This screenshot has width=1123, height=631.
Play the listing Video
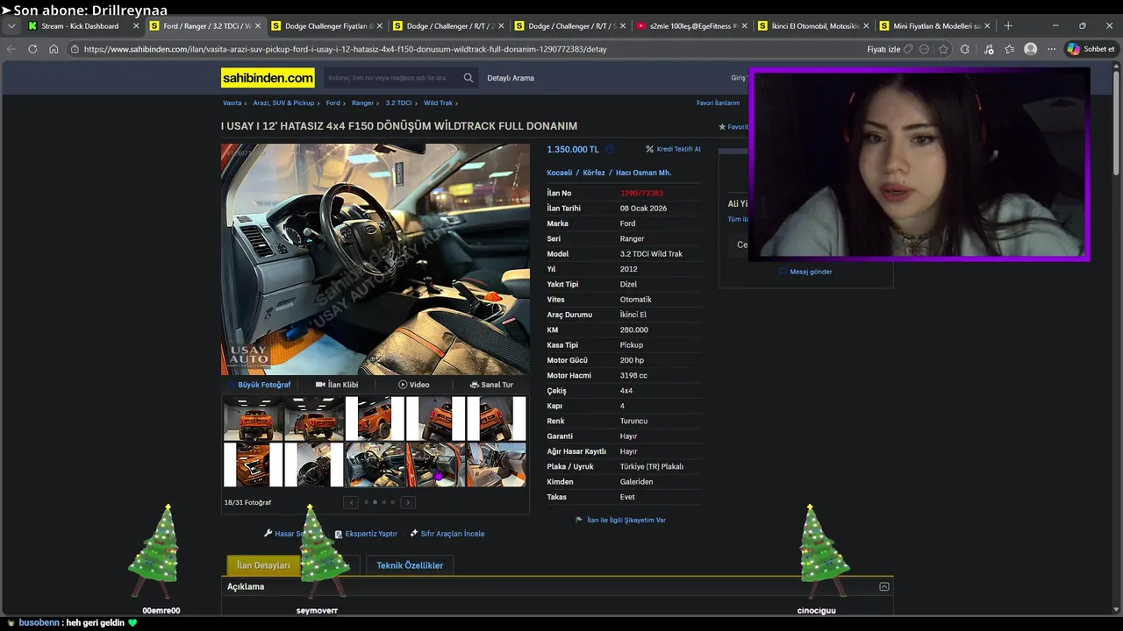coord(413,385)
